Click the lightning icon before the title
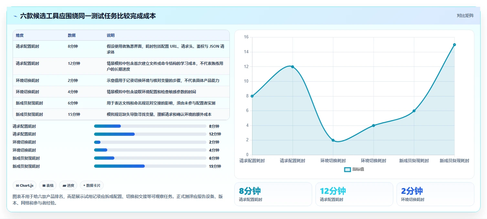 click(15, 16)
